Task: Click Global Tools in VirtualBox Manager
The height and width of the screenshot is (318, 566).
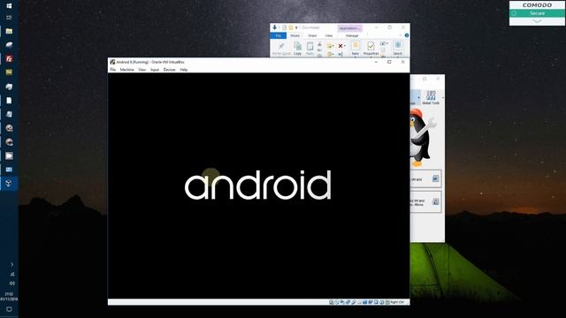Action: pos(431,98)
